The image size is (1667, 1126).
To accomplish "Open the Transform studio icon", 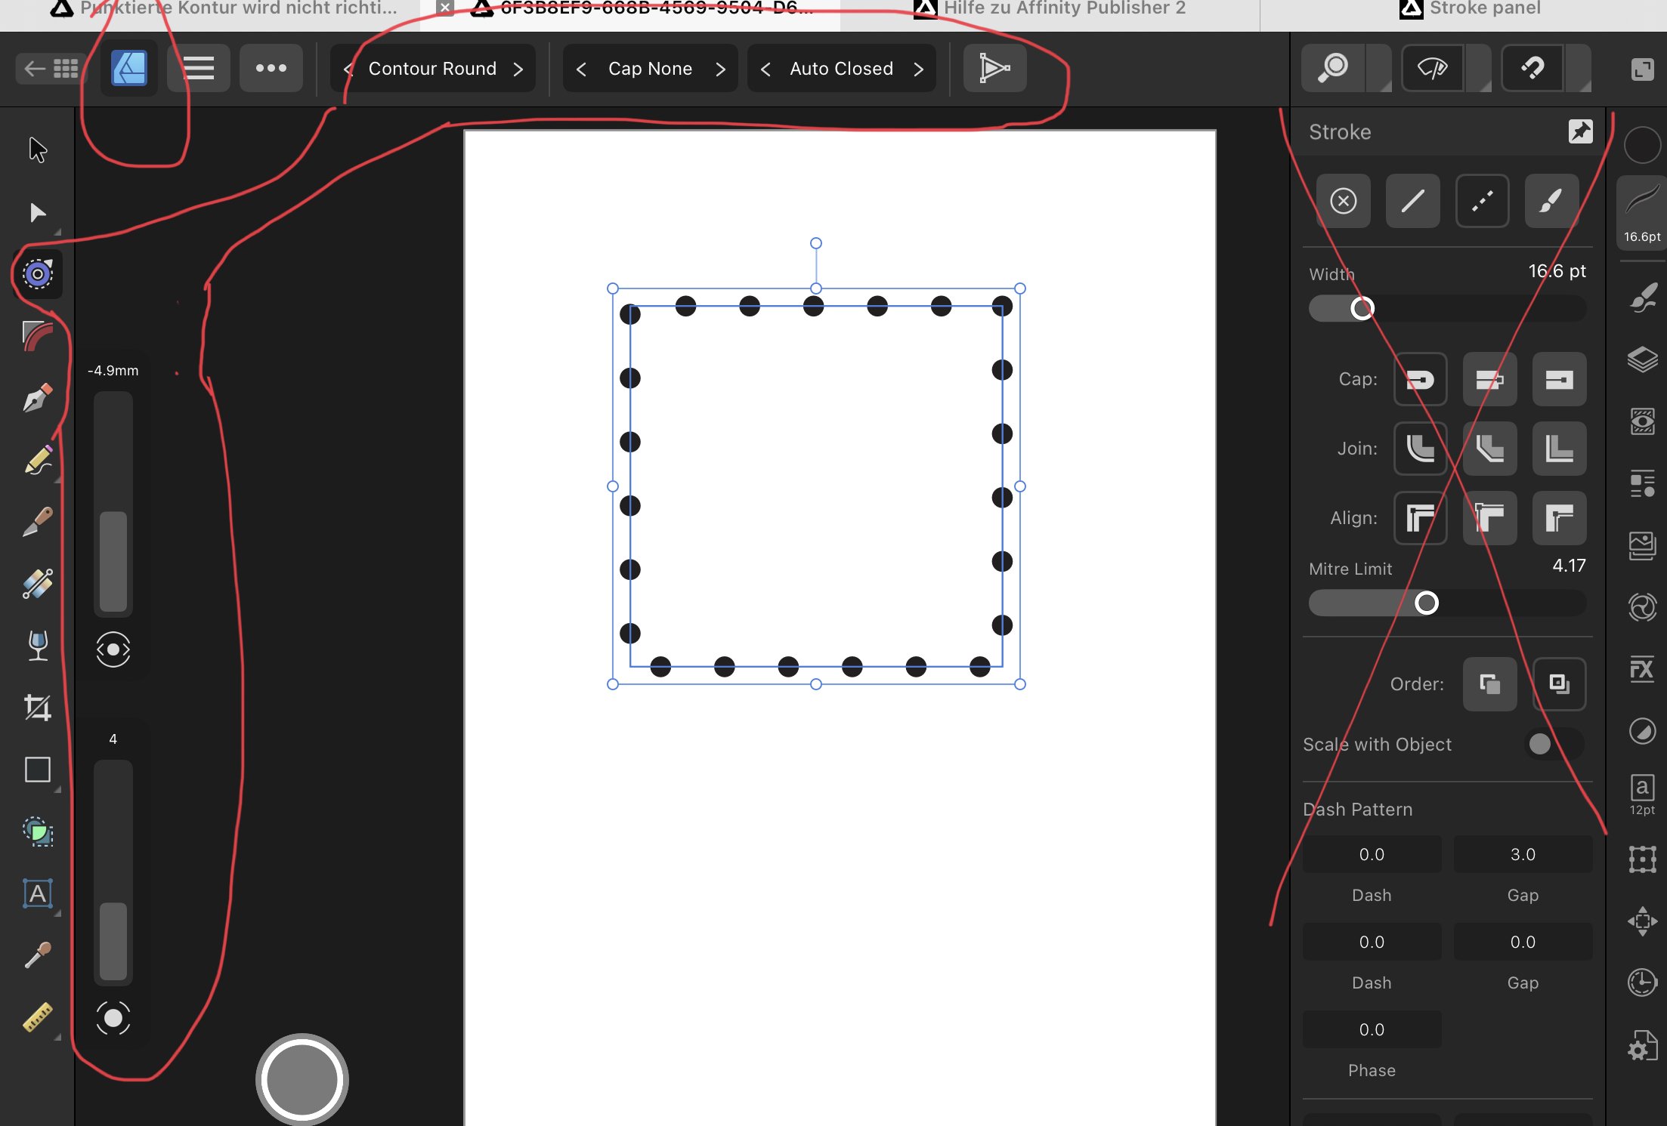I will (1642, 859).
